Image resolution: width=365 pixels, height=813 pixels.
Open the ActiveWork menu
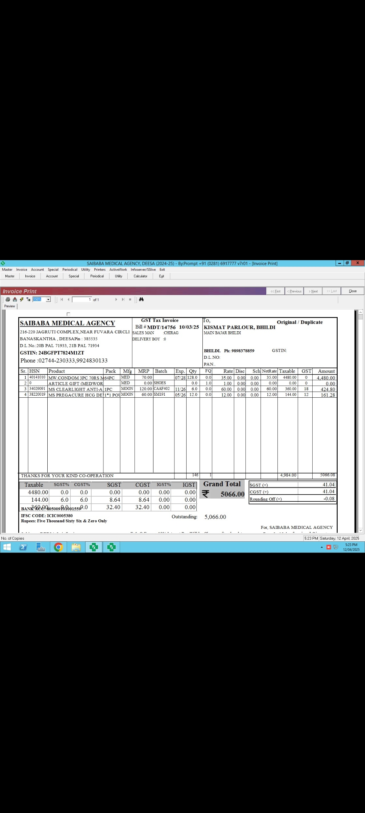[118, 270]
